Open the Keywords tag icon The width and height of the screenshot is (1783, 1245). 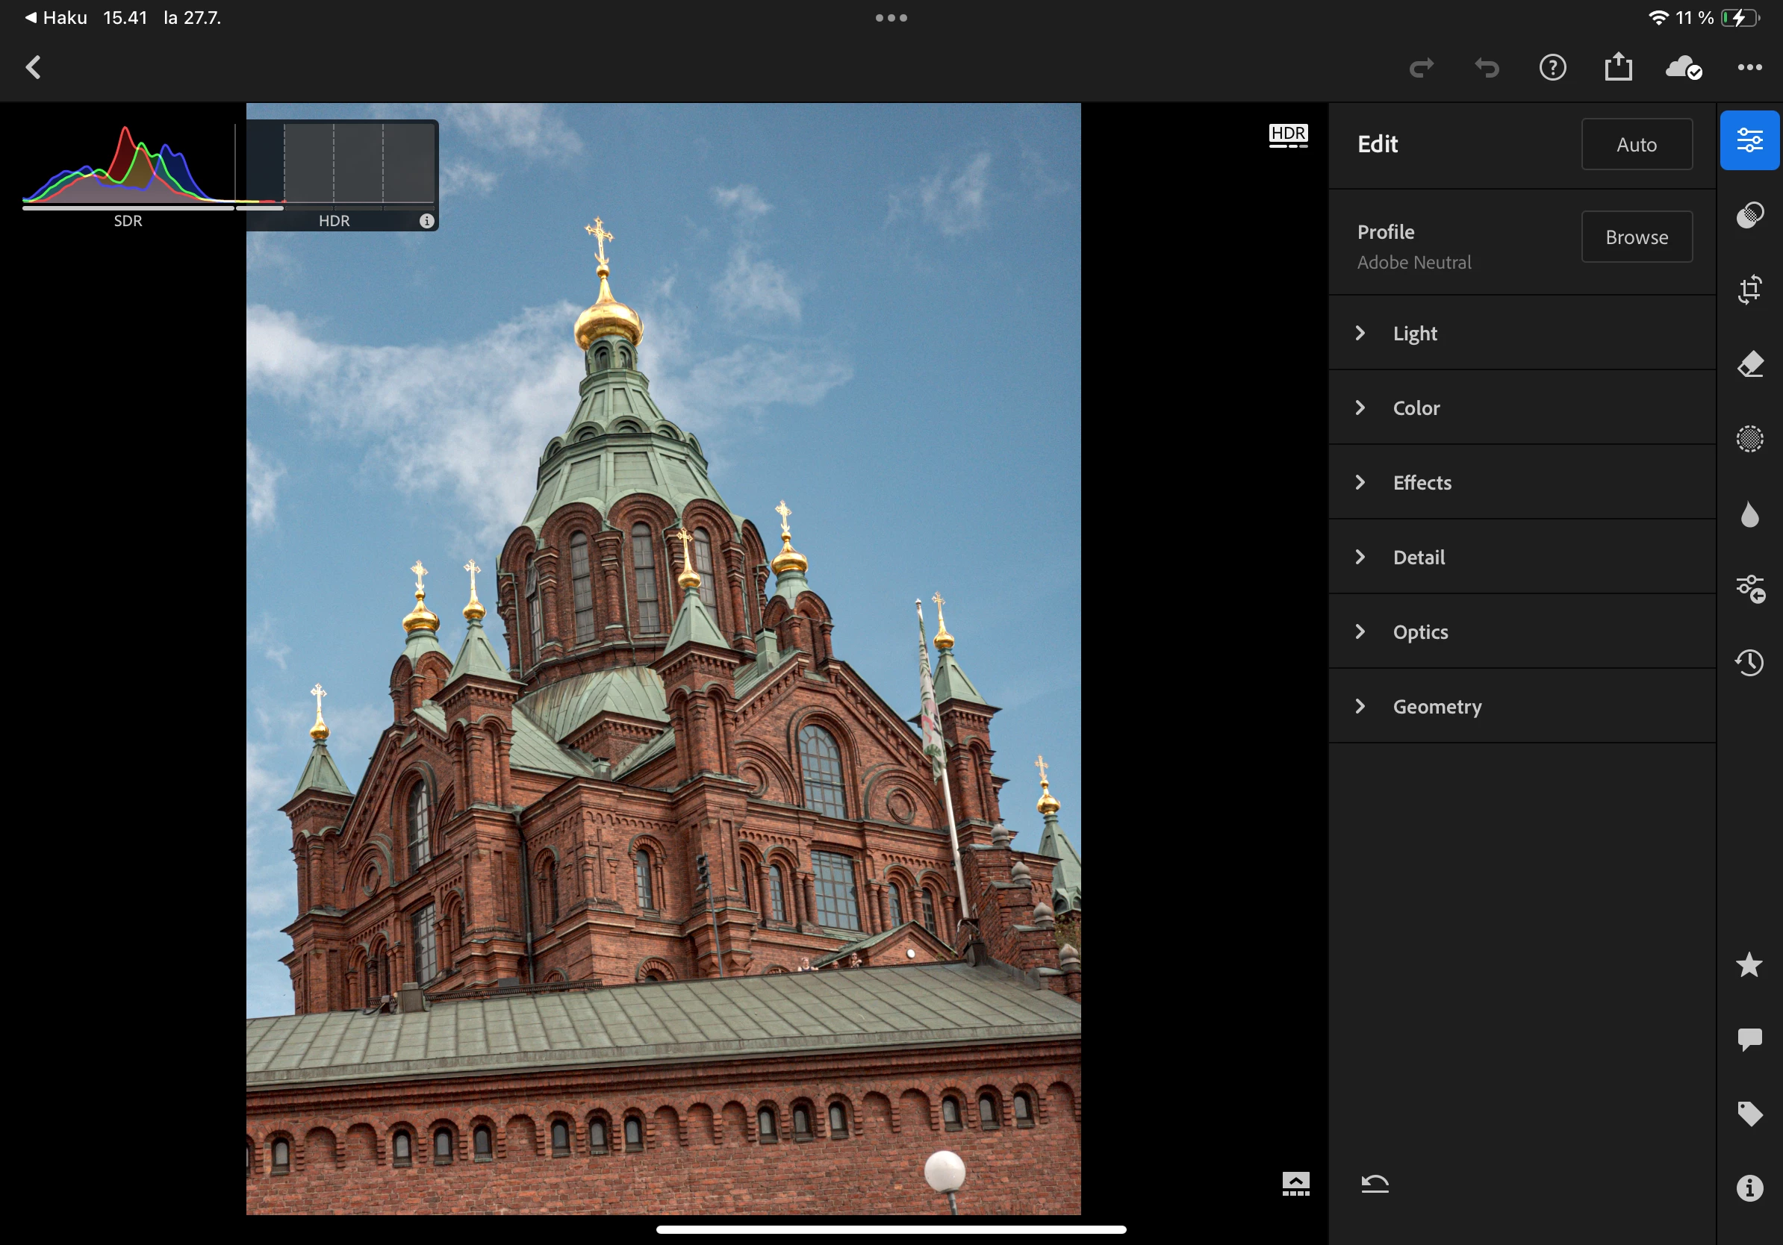(1749, 1114)
